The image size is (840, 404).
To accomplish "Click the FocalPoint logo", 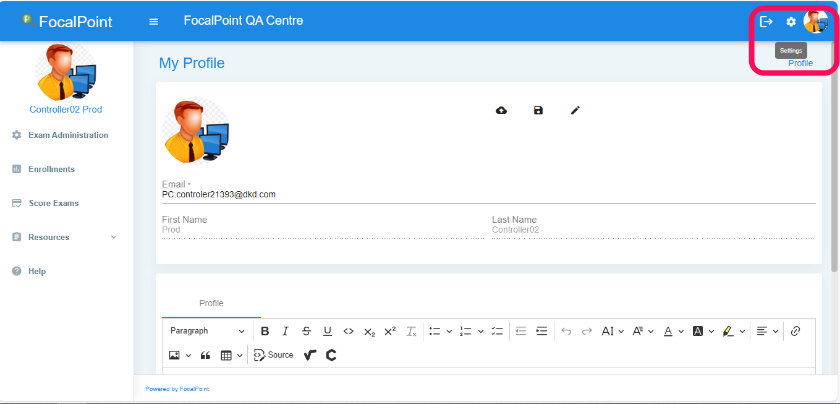I will [67, 22].
